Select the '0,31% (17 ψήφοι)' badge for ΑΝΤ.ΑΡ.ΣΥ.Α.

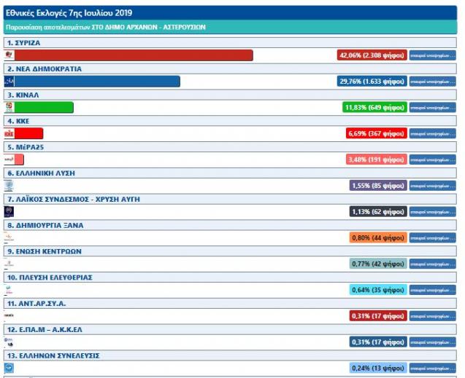378,315
